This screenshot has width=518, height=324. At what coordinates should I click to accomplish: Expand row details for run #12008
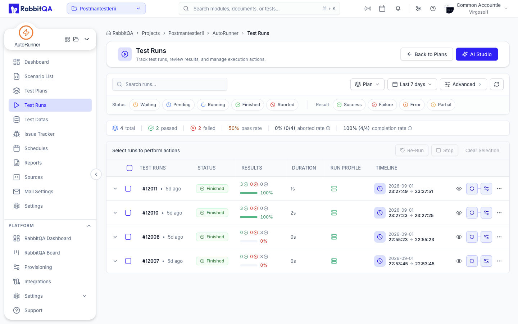(x=115, y=237)
